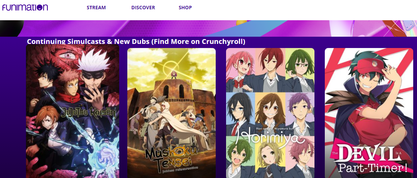417x178 pixels.
Task: Go to the SHOP section
Action: click(x=185, y=8)
